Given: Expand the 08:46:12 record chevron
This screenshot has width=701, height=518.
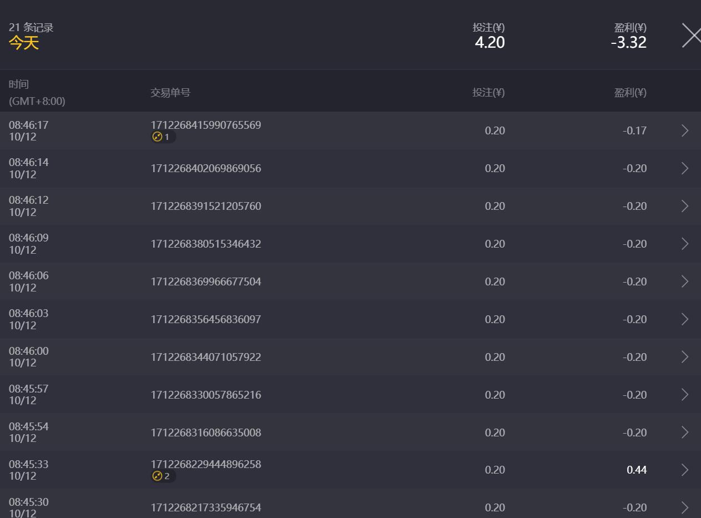Looking at the screenshot, I should 685,206.
